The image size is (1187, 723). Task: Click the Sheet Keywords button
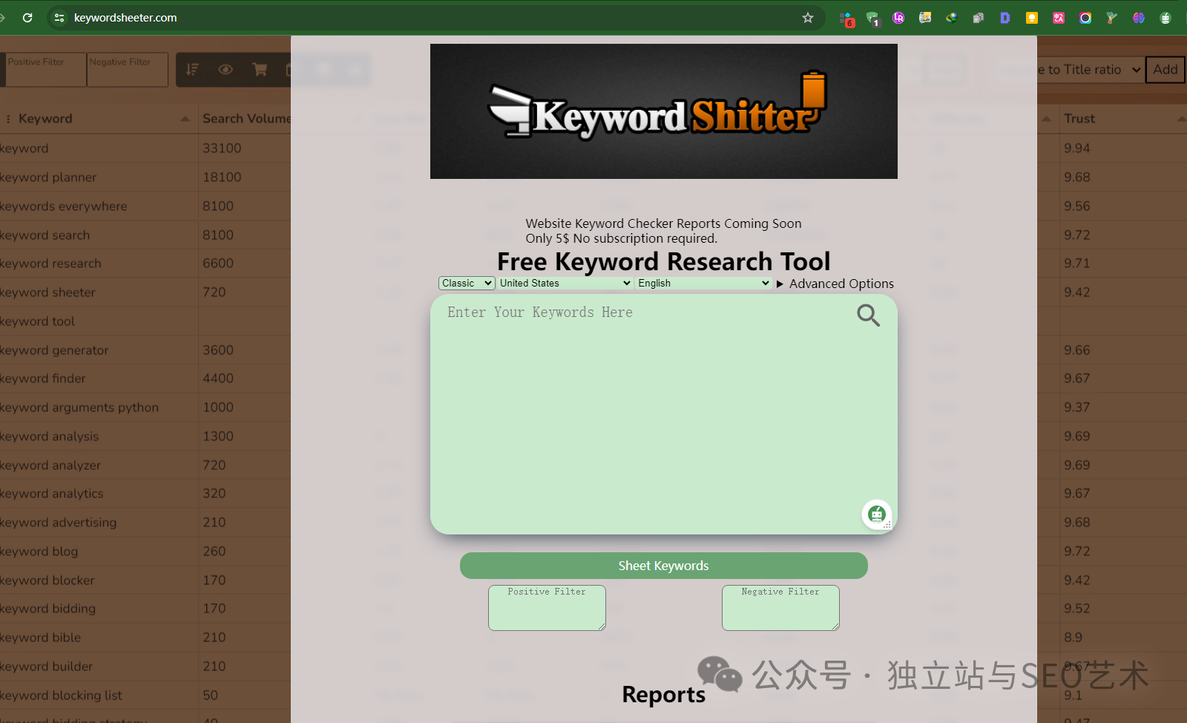(x=663, y=566)
